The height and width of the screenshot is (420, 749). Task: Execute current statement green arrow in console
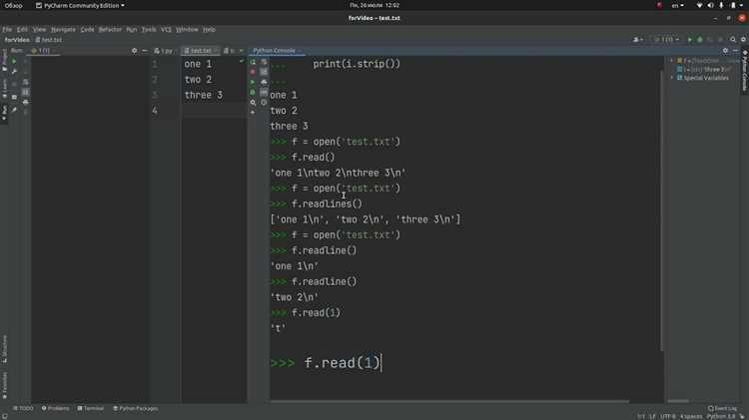[253, 82]
